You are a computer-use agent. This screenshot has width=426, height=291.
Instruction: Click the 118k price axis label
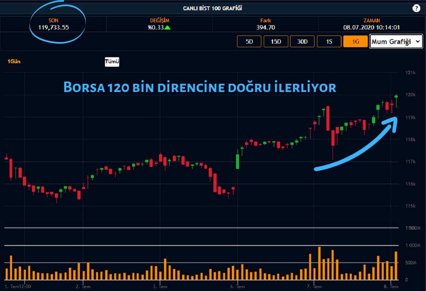pos(410,139)
